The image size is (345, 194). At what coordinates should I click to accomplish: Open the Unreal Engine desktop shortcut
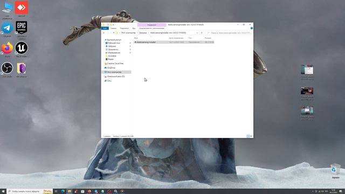[x=22, y=49]
